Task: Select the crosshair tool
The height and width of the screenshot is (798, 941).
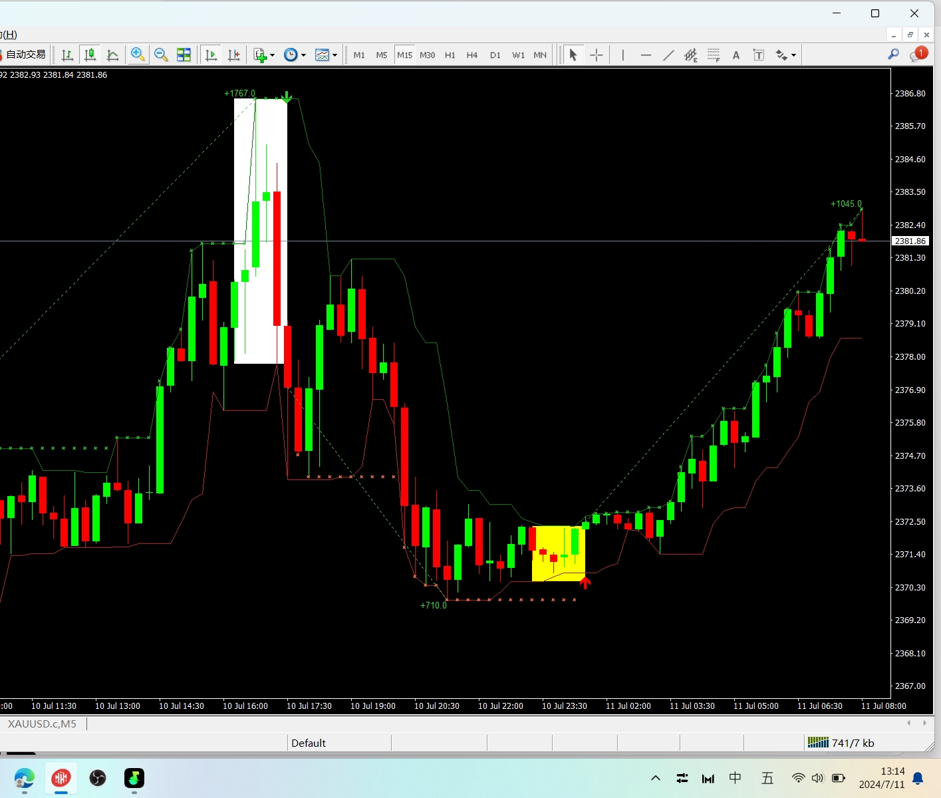Action: (597, 55)
